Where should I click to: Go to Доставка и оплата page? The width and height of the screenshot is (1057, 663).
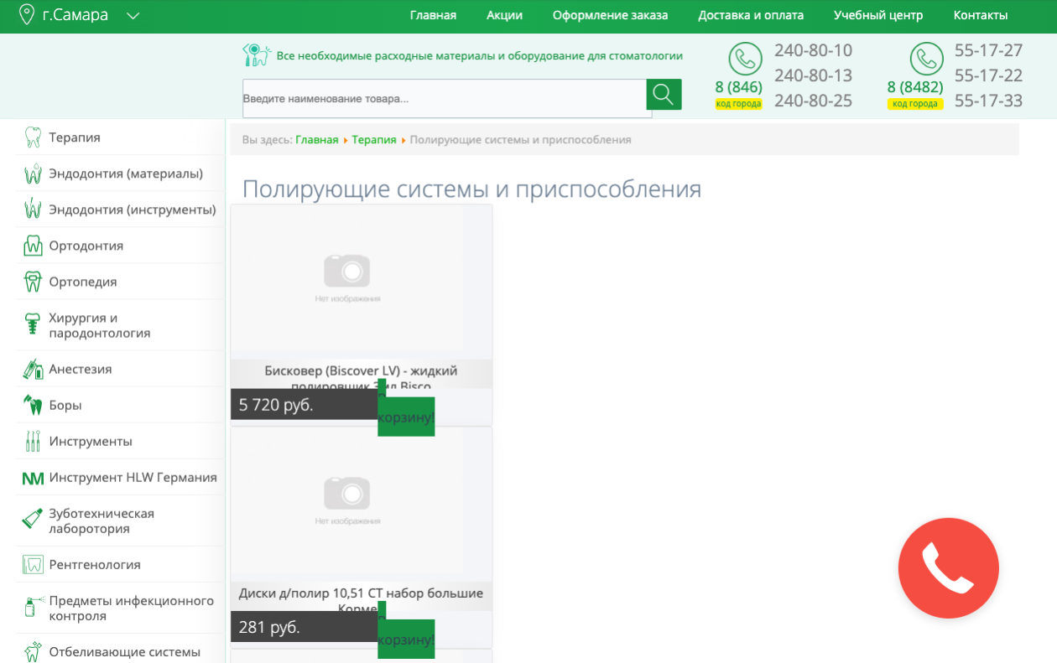click(751, 15)
